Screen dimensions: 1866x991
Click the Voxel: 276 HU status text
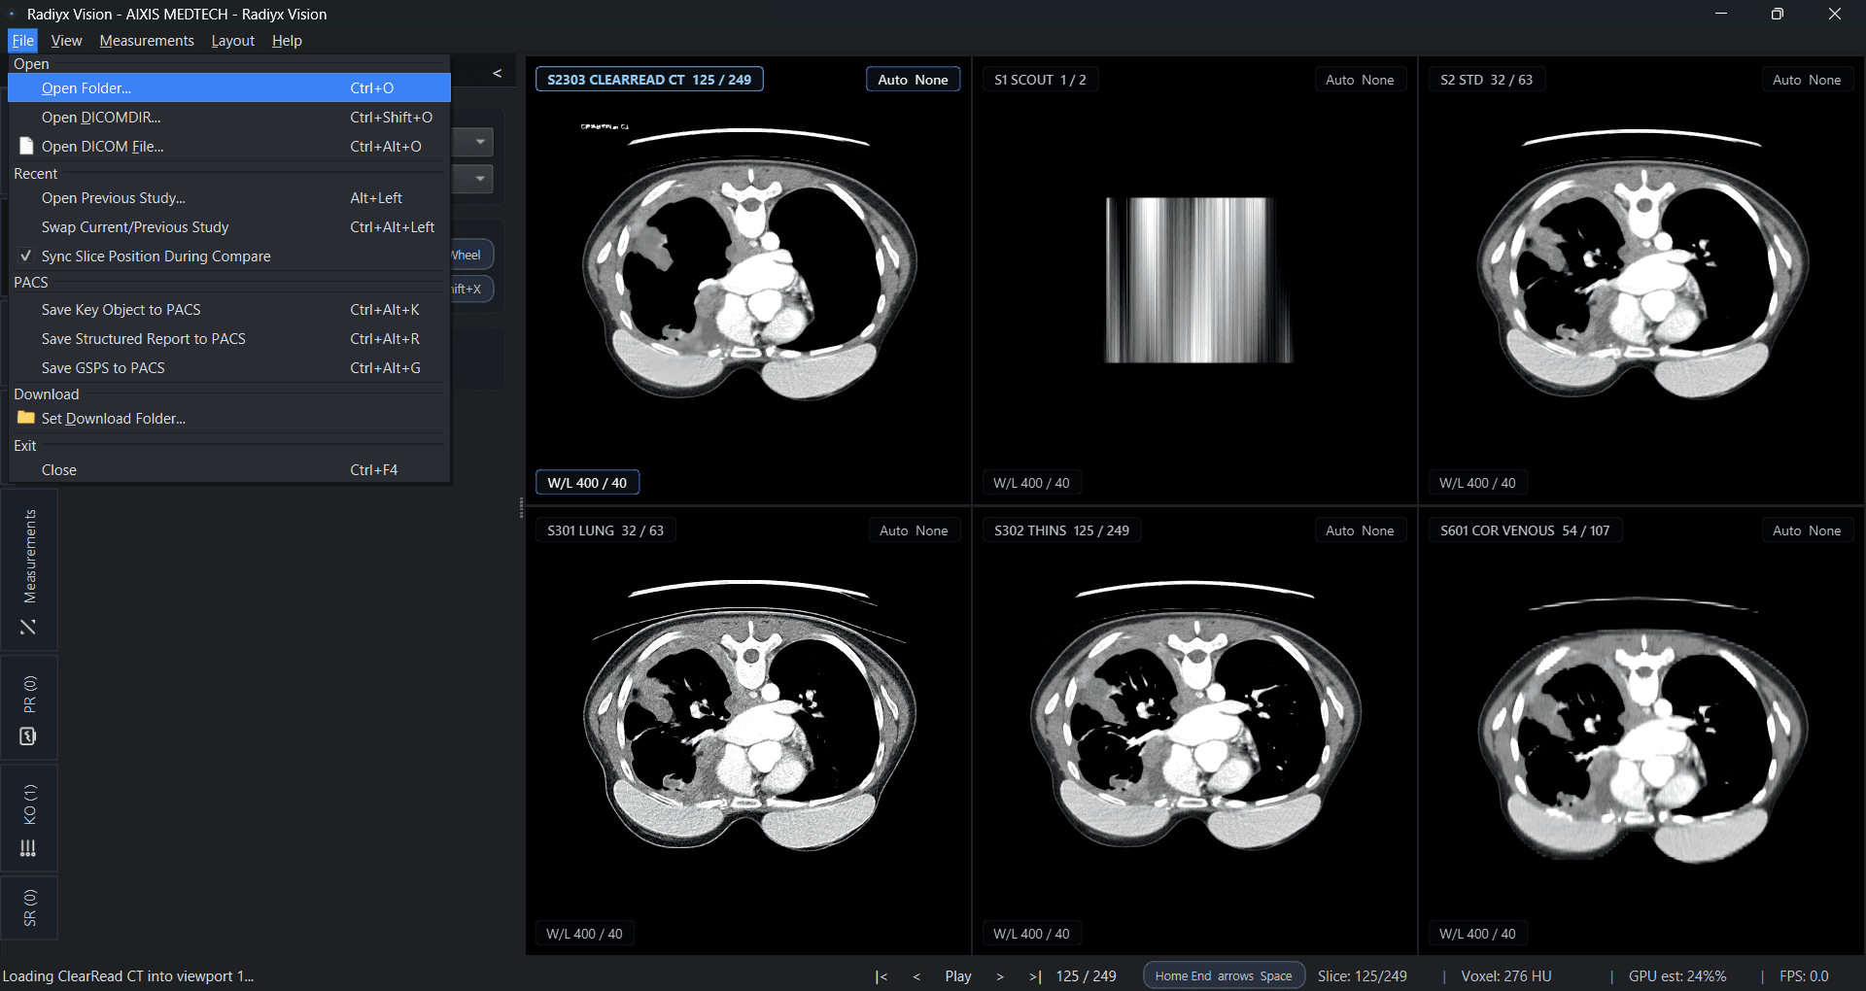tap(1506, 976)
